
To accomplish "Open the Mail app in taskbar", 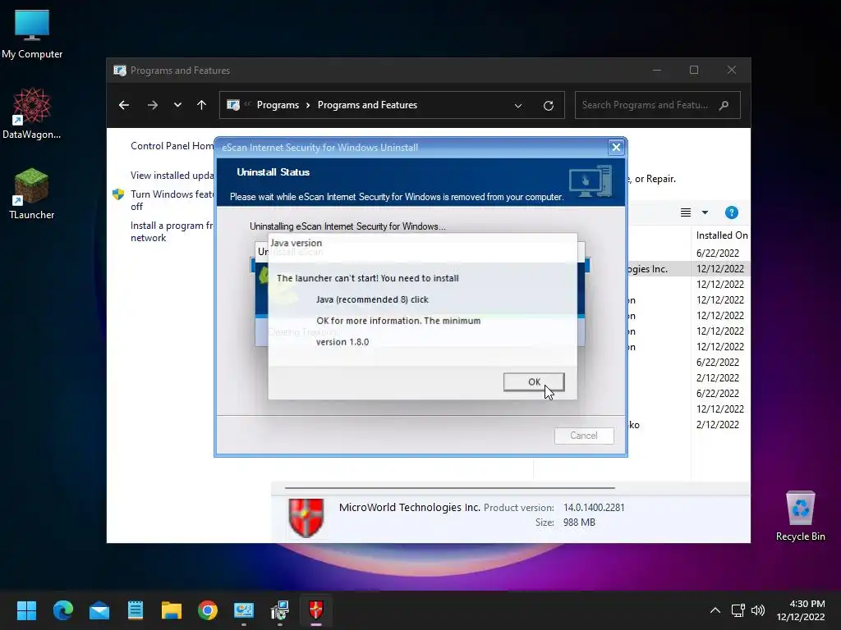I will pyautogui.click(x=99, y=610).
